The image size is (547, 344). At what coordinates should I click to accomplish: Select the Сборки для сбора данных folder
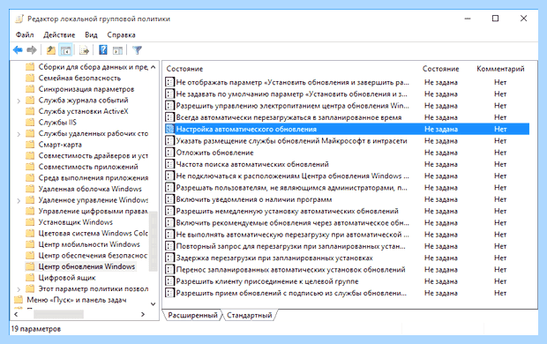[94, 67]
